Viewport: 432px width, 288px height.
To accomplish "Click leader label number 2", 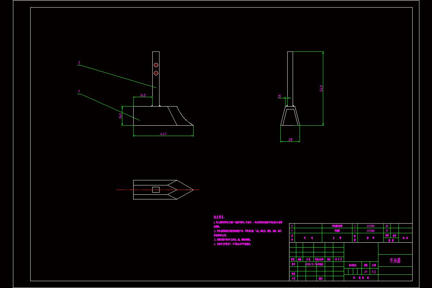I will pos(79,63).
